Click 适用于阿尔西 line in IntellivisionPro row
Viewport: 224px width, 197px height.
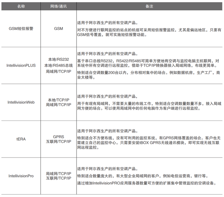(108, 169)
